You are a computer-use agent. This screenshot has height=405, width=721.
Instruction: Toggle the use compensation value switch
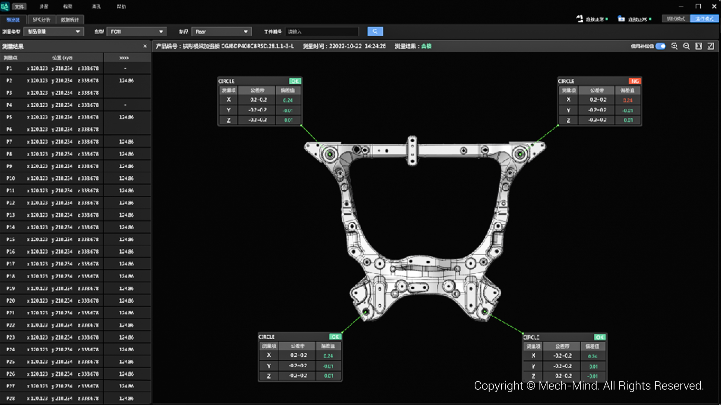click(x=661, y=46)
